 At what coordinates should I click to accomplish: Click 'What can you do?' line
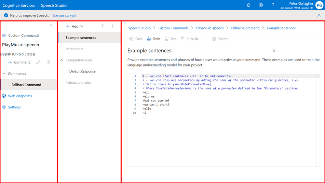click(x=156, y=101)
